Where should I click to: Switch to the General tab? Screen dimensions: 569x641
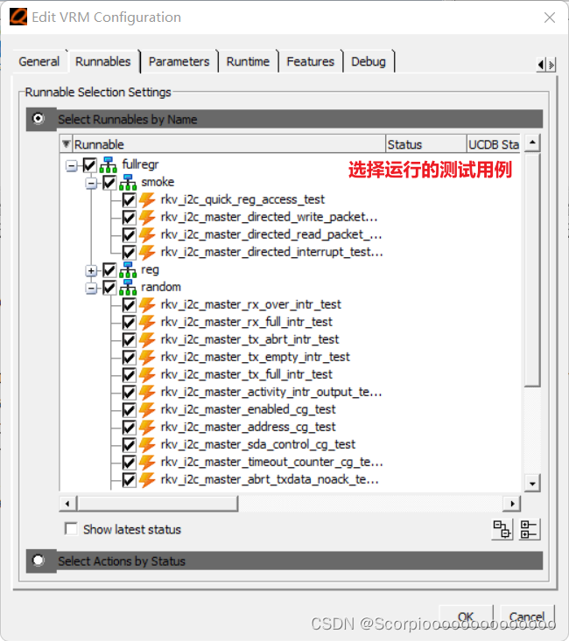point(39,62)
